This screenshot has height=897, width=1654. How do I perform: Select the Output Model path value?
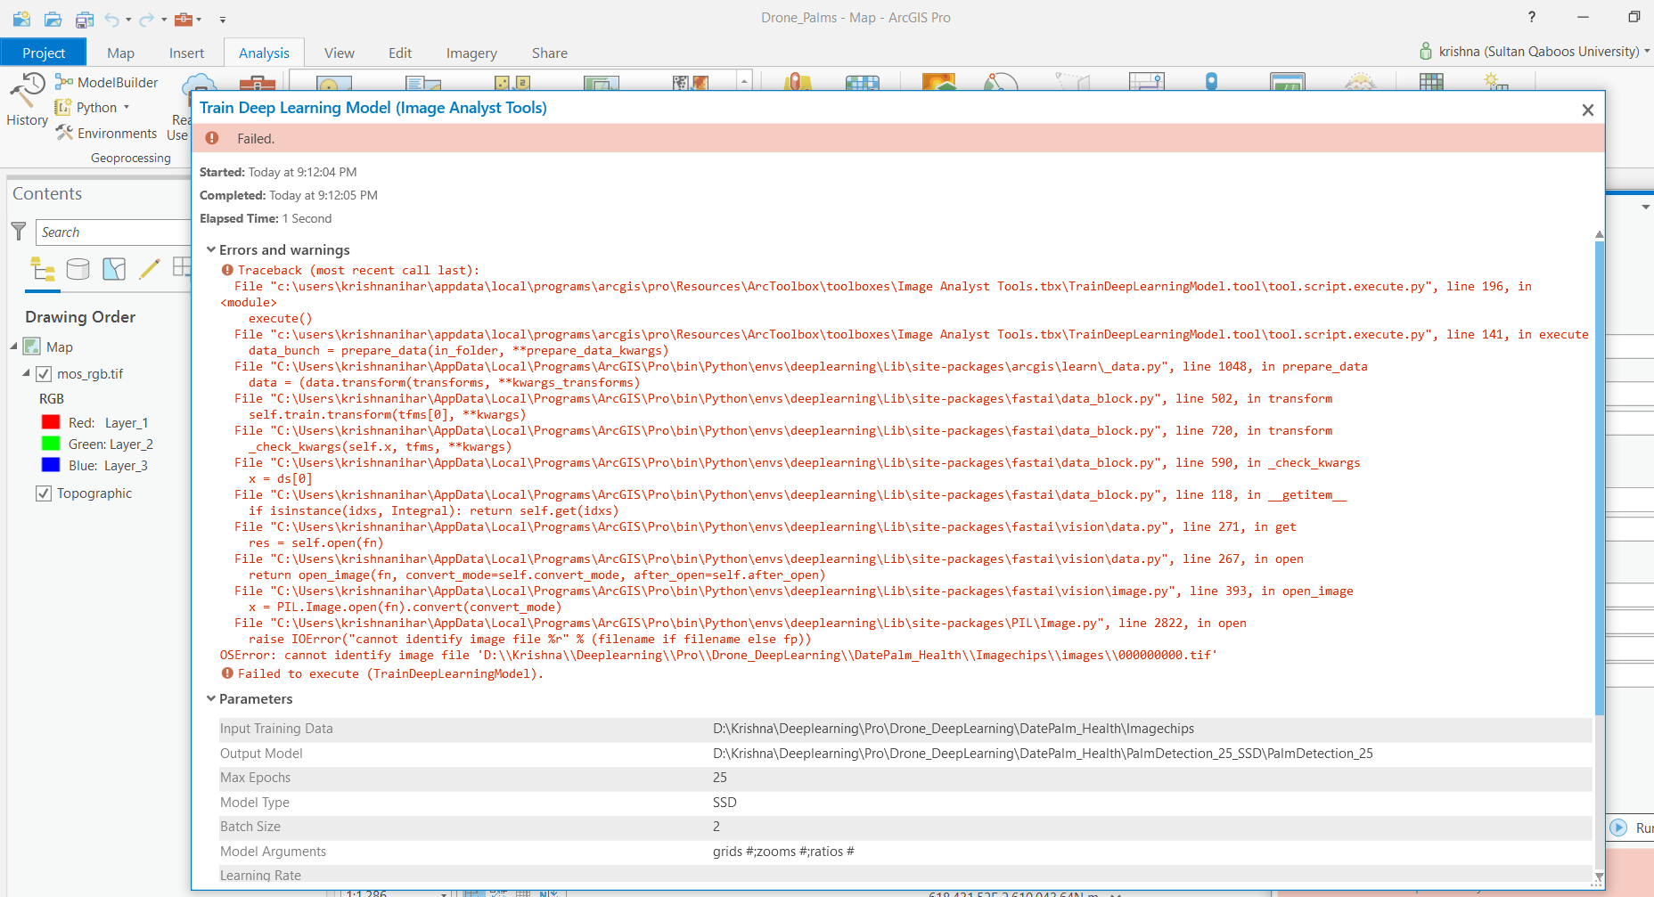coord(1043,754)
